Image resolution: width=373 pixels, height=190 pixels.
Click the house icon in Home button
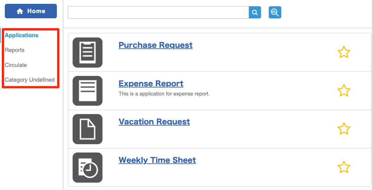tap(20, 11)
